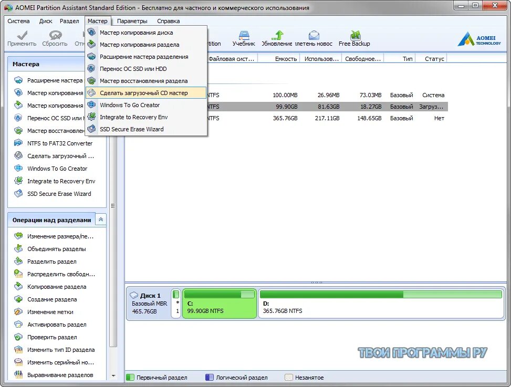
Task: Select the C: 99.90GB NTFS partition block
Action: [220, 304]
